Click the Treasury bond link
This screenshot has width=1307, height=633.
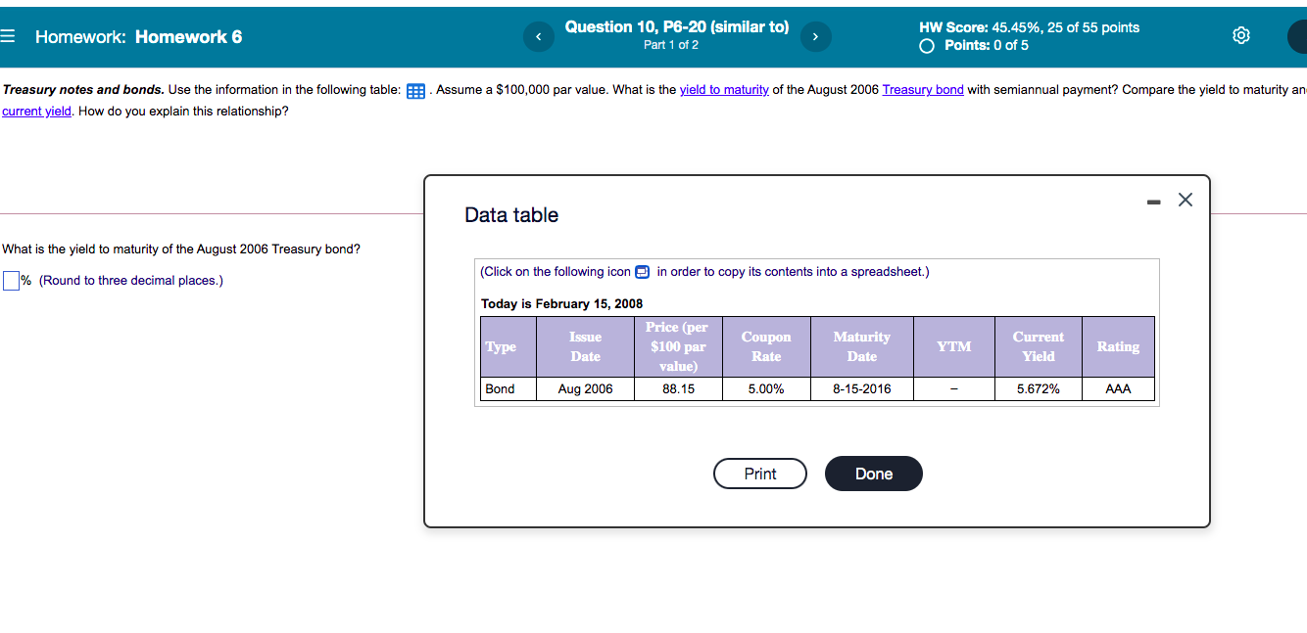[923, 90]
